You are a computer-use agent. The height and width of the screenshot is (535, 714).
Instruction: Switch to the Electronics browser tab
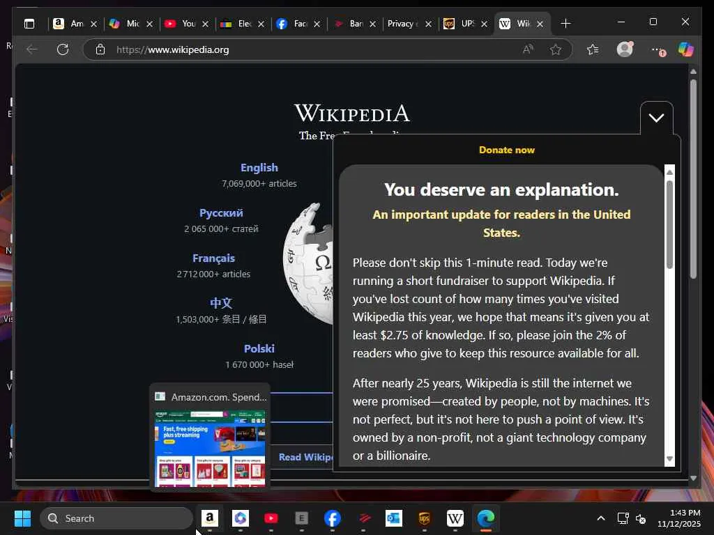tap(243, 24)
